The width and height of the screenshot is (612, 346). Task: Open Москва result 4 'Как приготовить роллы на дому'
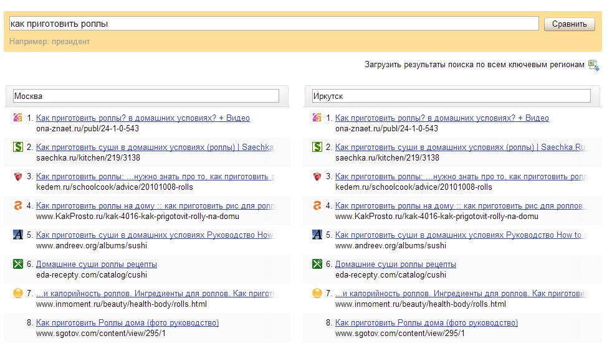(156, 206)
